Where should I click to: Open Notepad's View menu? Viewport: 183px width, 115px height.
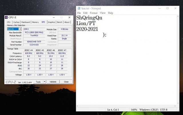(103, 13)
